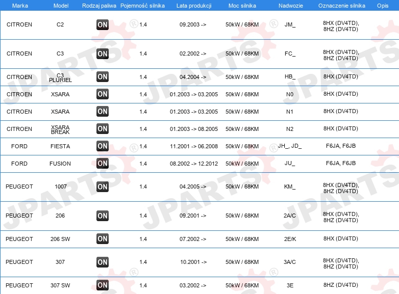Click the 2A/C body code cell
399x294 pixels.
(x=290, y=216)
